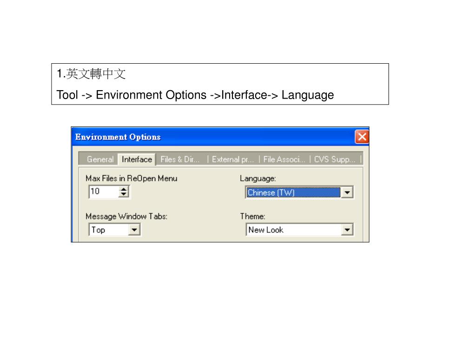Expand the Language dropdown arrow
Viewport: 476px width, 357px height.
[347, 192]
